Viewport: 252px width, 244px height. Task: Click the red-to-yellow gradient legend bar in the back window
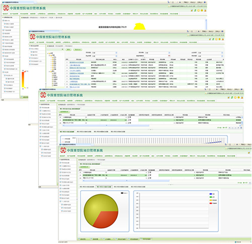(23, 80)
